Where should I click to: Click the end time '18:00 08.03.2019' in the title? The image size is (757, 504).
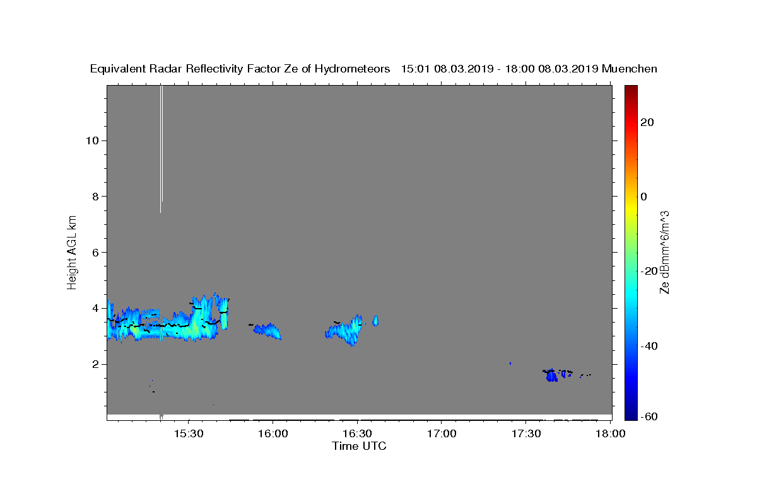point(552,69)
